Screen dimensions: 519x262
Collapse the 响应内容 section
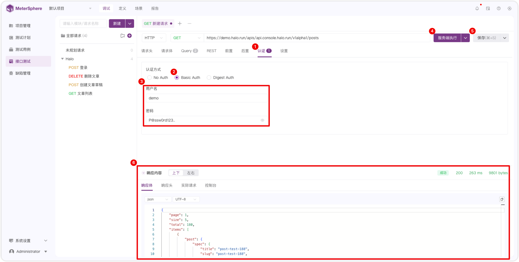(143, 173)
